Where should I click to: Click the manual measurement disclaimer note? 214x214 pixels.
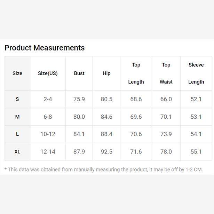click(x=104, y=170)
